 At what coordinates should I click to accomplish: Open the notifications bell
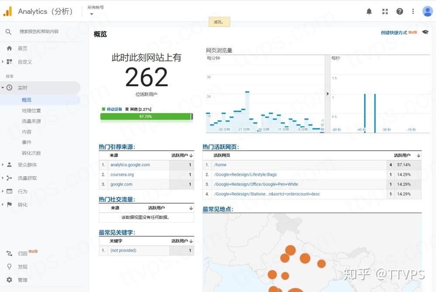369,11
